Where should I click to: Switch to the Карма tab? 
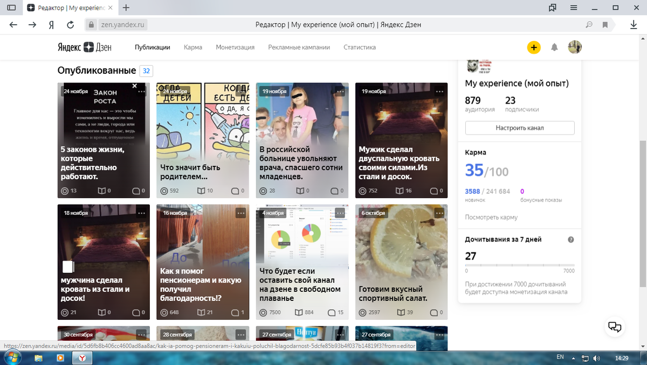[x=193, y=47]
